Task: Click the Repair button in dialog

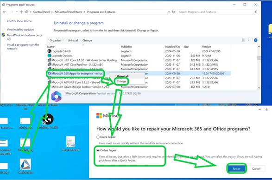Action: (236, 169)
